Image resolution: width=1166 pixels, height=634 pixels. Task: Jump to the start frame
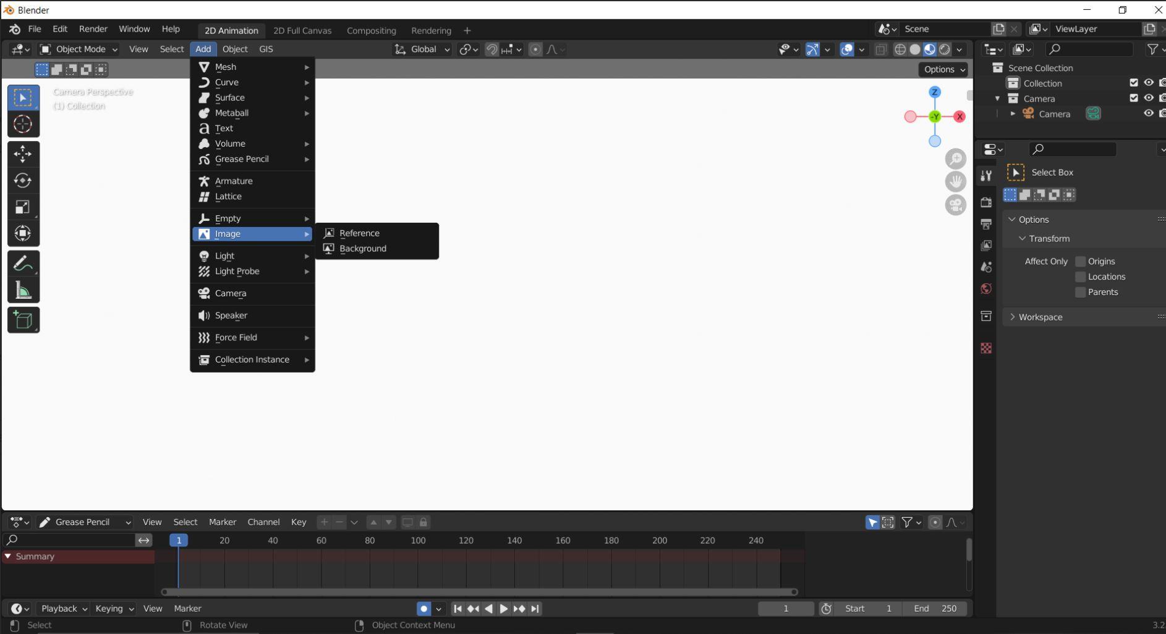tap(457, 609)
